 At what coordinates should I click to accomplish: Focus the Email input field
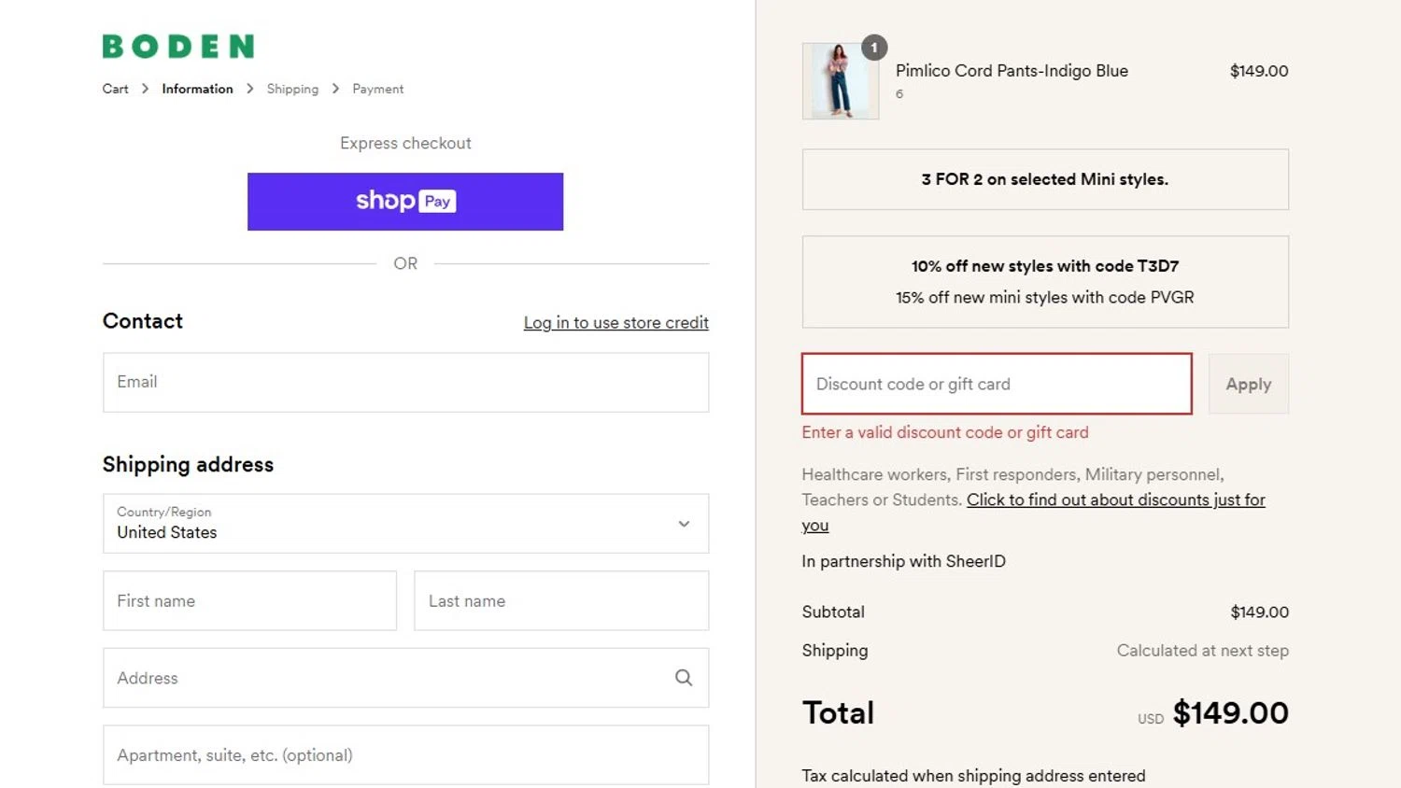pyautogui.click(x=405, y=382)
